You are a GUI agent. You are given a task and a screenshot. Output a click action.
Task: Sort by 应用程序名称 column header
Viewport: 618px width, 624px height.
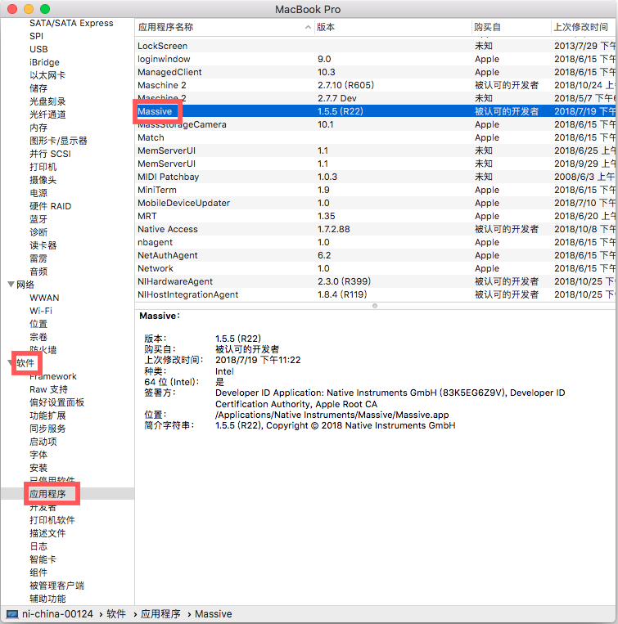224,27
